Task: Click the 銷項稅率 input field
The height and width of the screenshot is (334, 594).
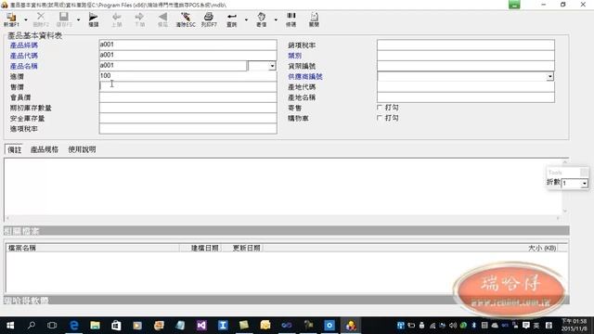Action: (466, 45)
